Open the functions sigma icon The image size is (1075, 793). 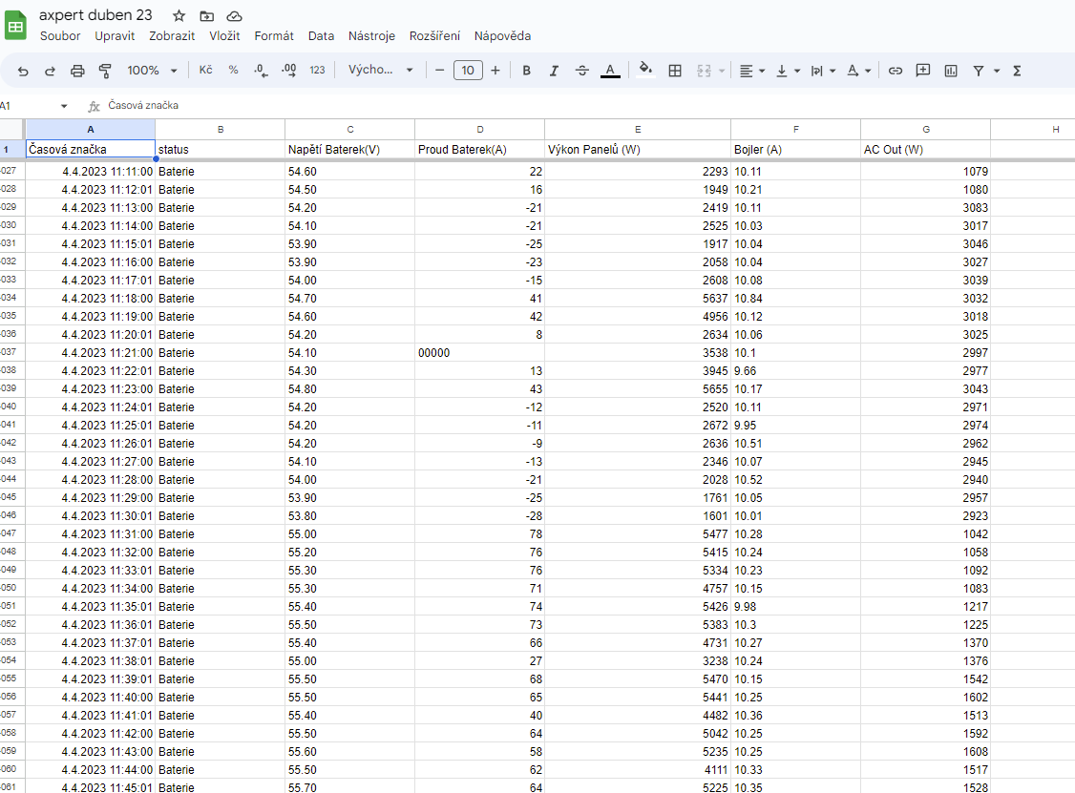1017,71
